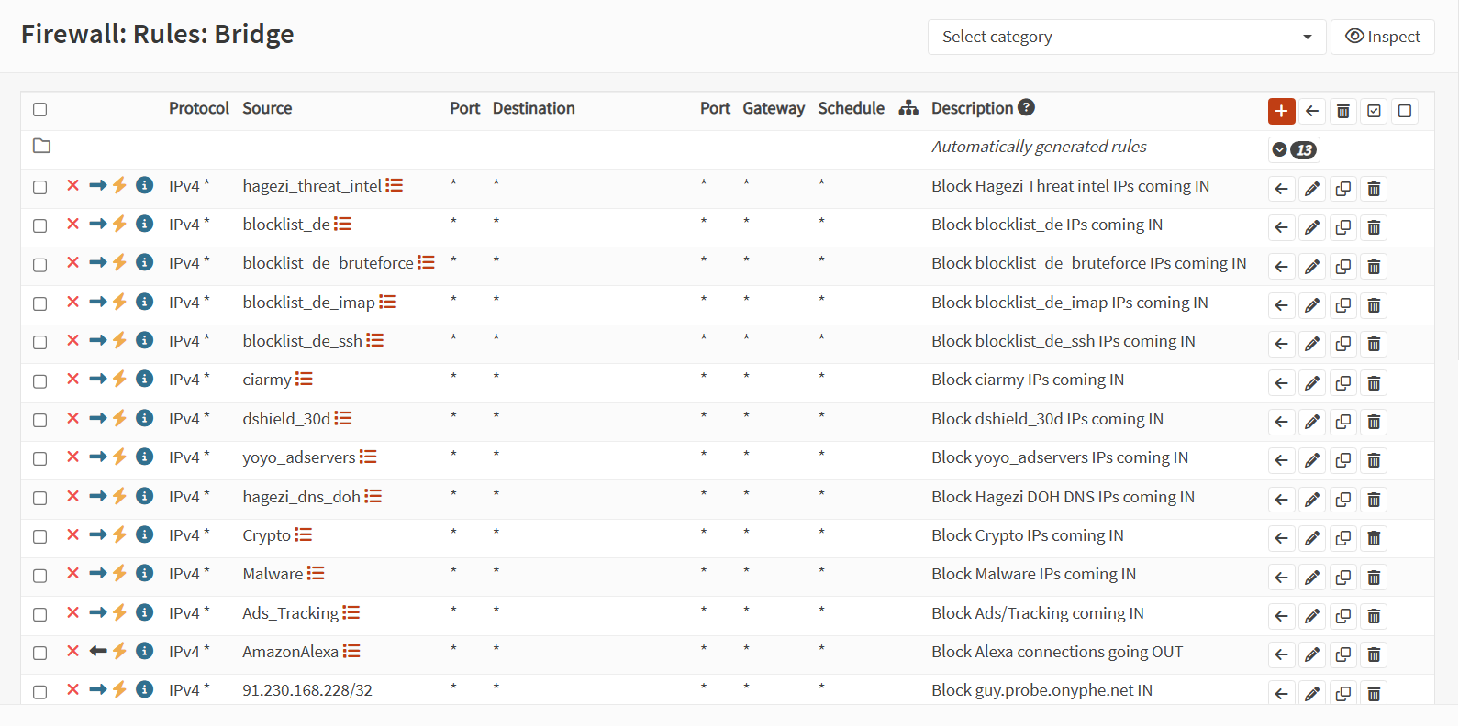1459x726 pixels.
Task: Click the Inspect button
Action: pos(1382,37)
